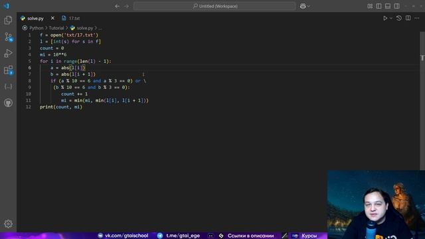Click the code "count += 1"
Screen dimensions: 425x239
[x=74, y=94]
